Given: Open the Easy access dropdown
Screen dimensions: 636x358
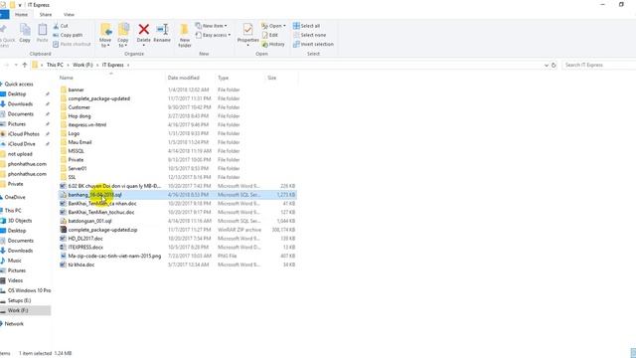Looking at the screenshot, I should pos(213,35).
